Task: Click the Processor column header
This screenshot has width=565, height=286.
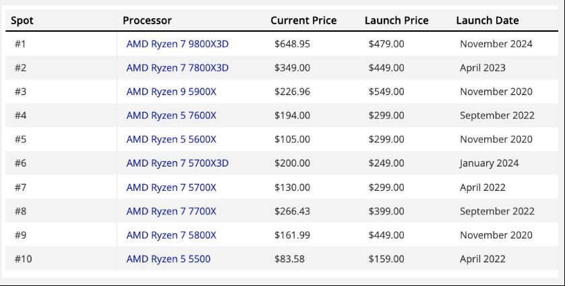Action: 147,20
